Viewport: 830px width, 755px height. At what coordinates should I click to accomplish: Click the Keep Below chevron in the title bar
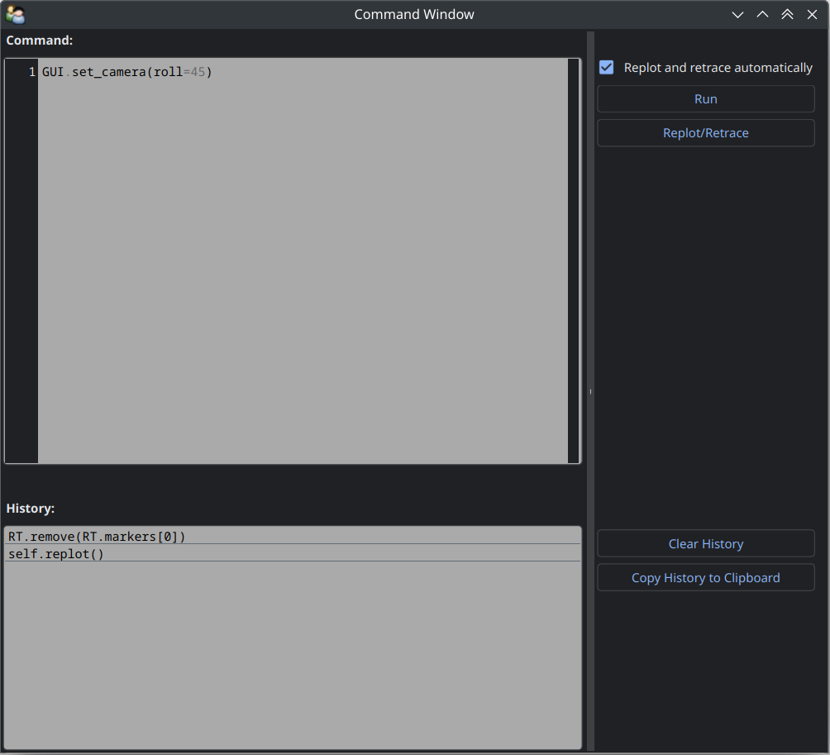click(x=737, y=15)
